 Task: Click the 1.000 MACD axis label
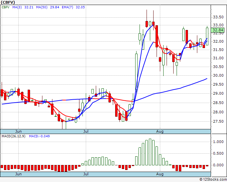(218, 142)
